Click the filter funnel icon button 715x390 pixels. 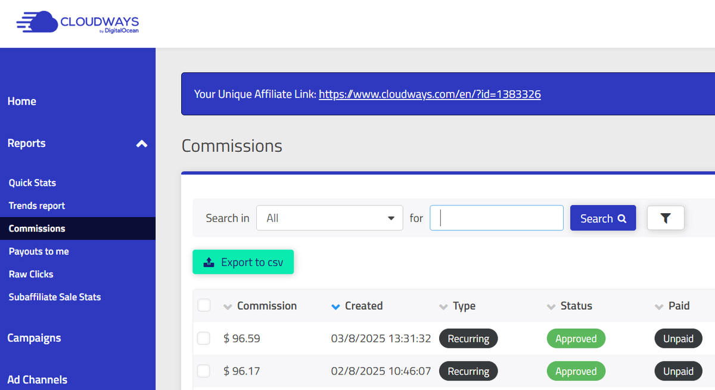(x=666, y=218)
